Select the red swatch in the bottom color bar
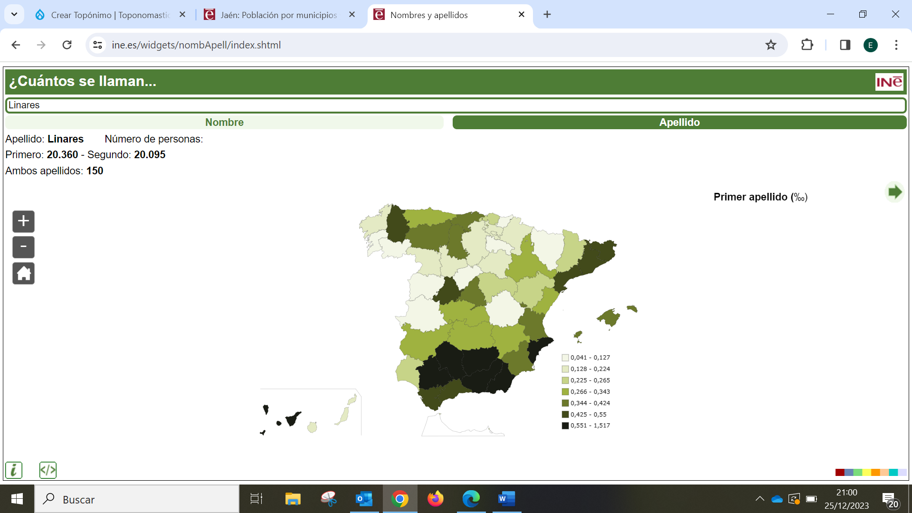This screenshot has width=912, height=513. pyautogui.click(x=840, y=472)
